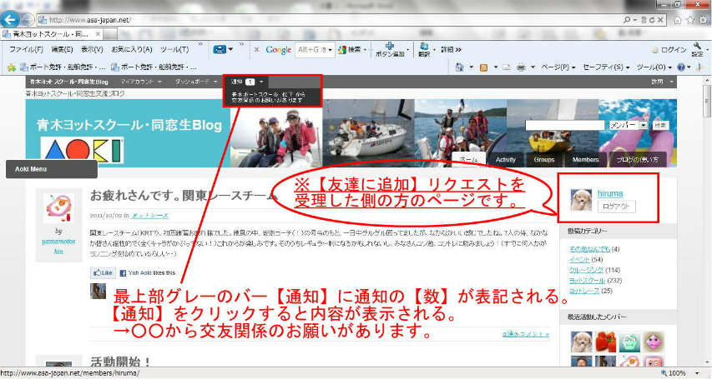Go back with the browser back arrow
The image size is (712, 379).
[10, 19]
